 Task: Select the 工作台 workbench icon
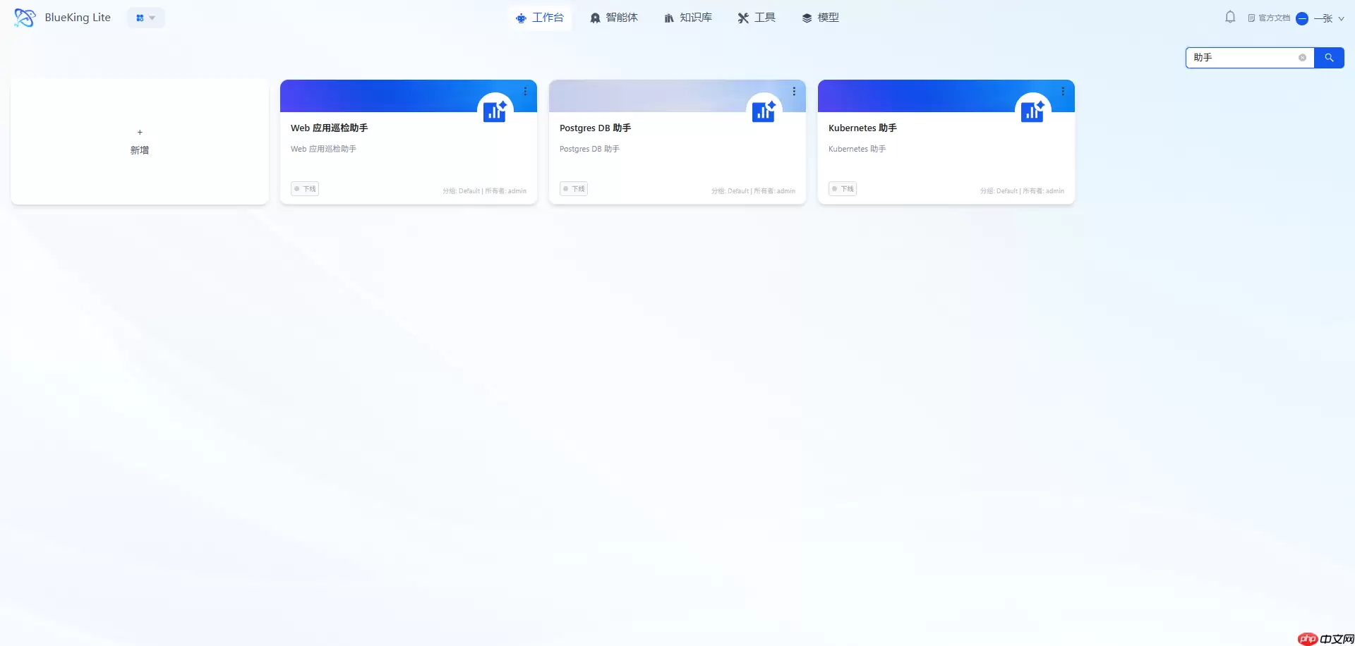[520, 18]
